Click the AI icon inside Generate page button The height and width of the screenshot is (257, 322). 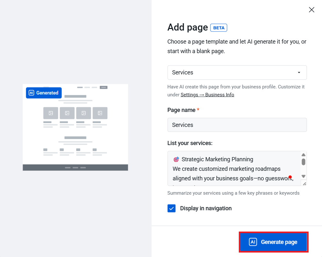pos(253,242)
